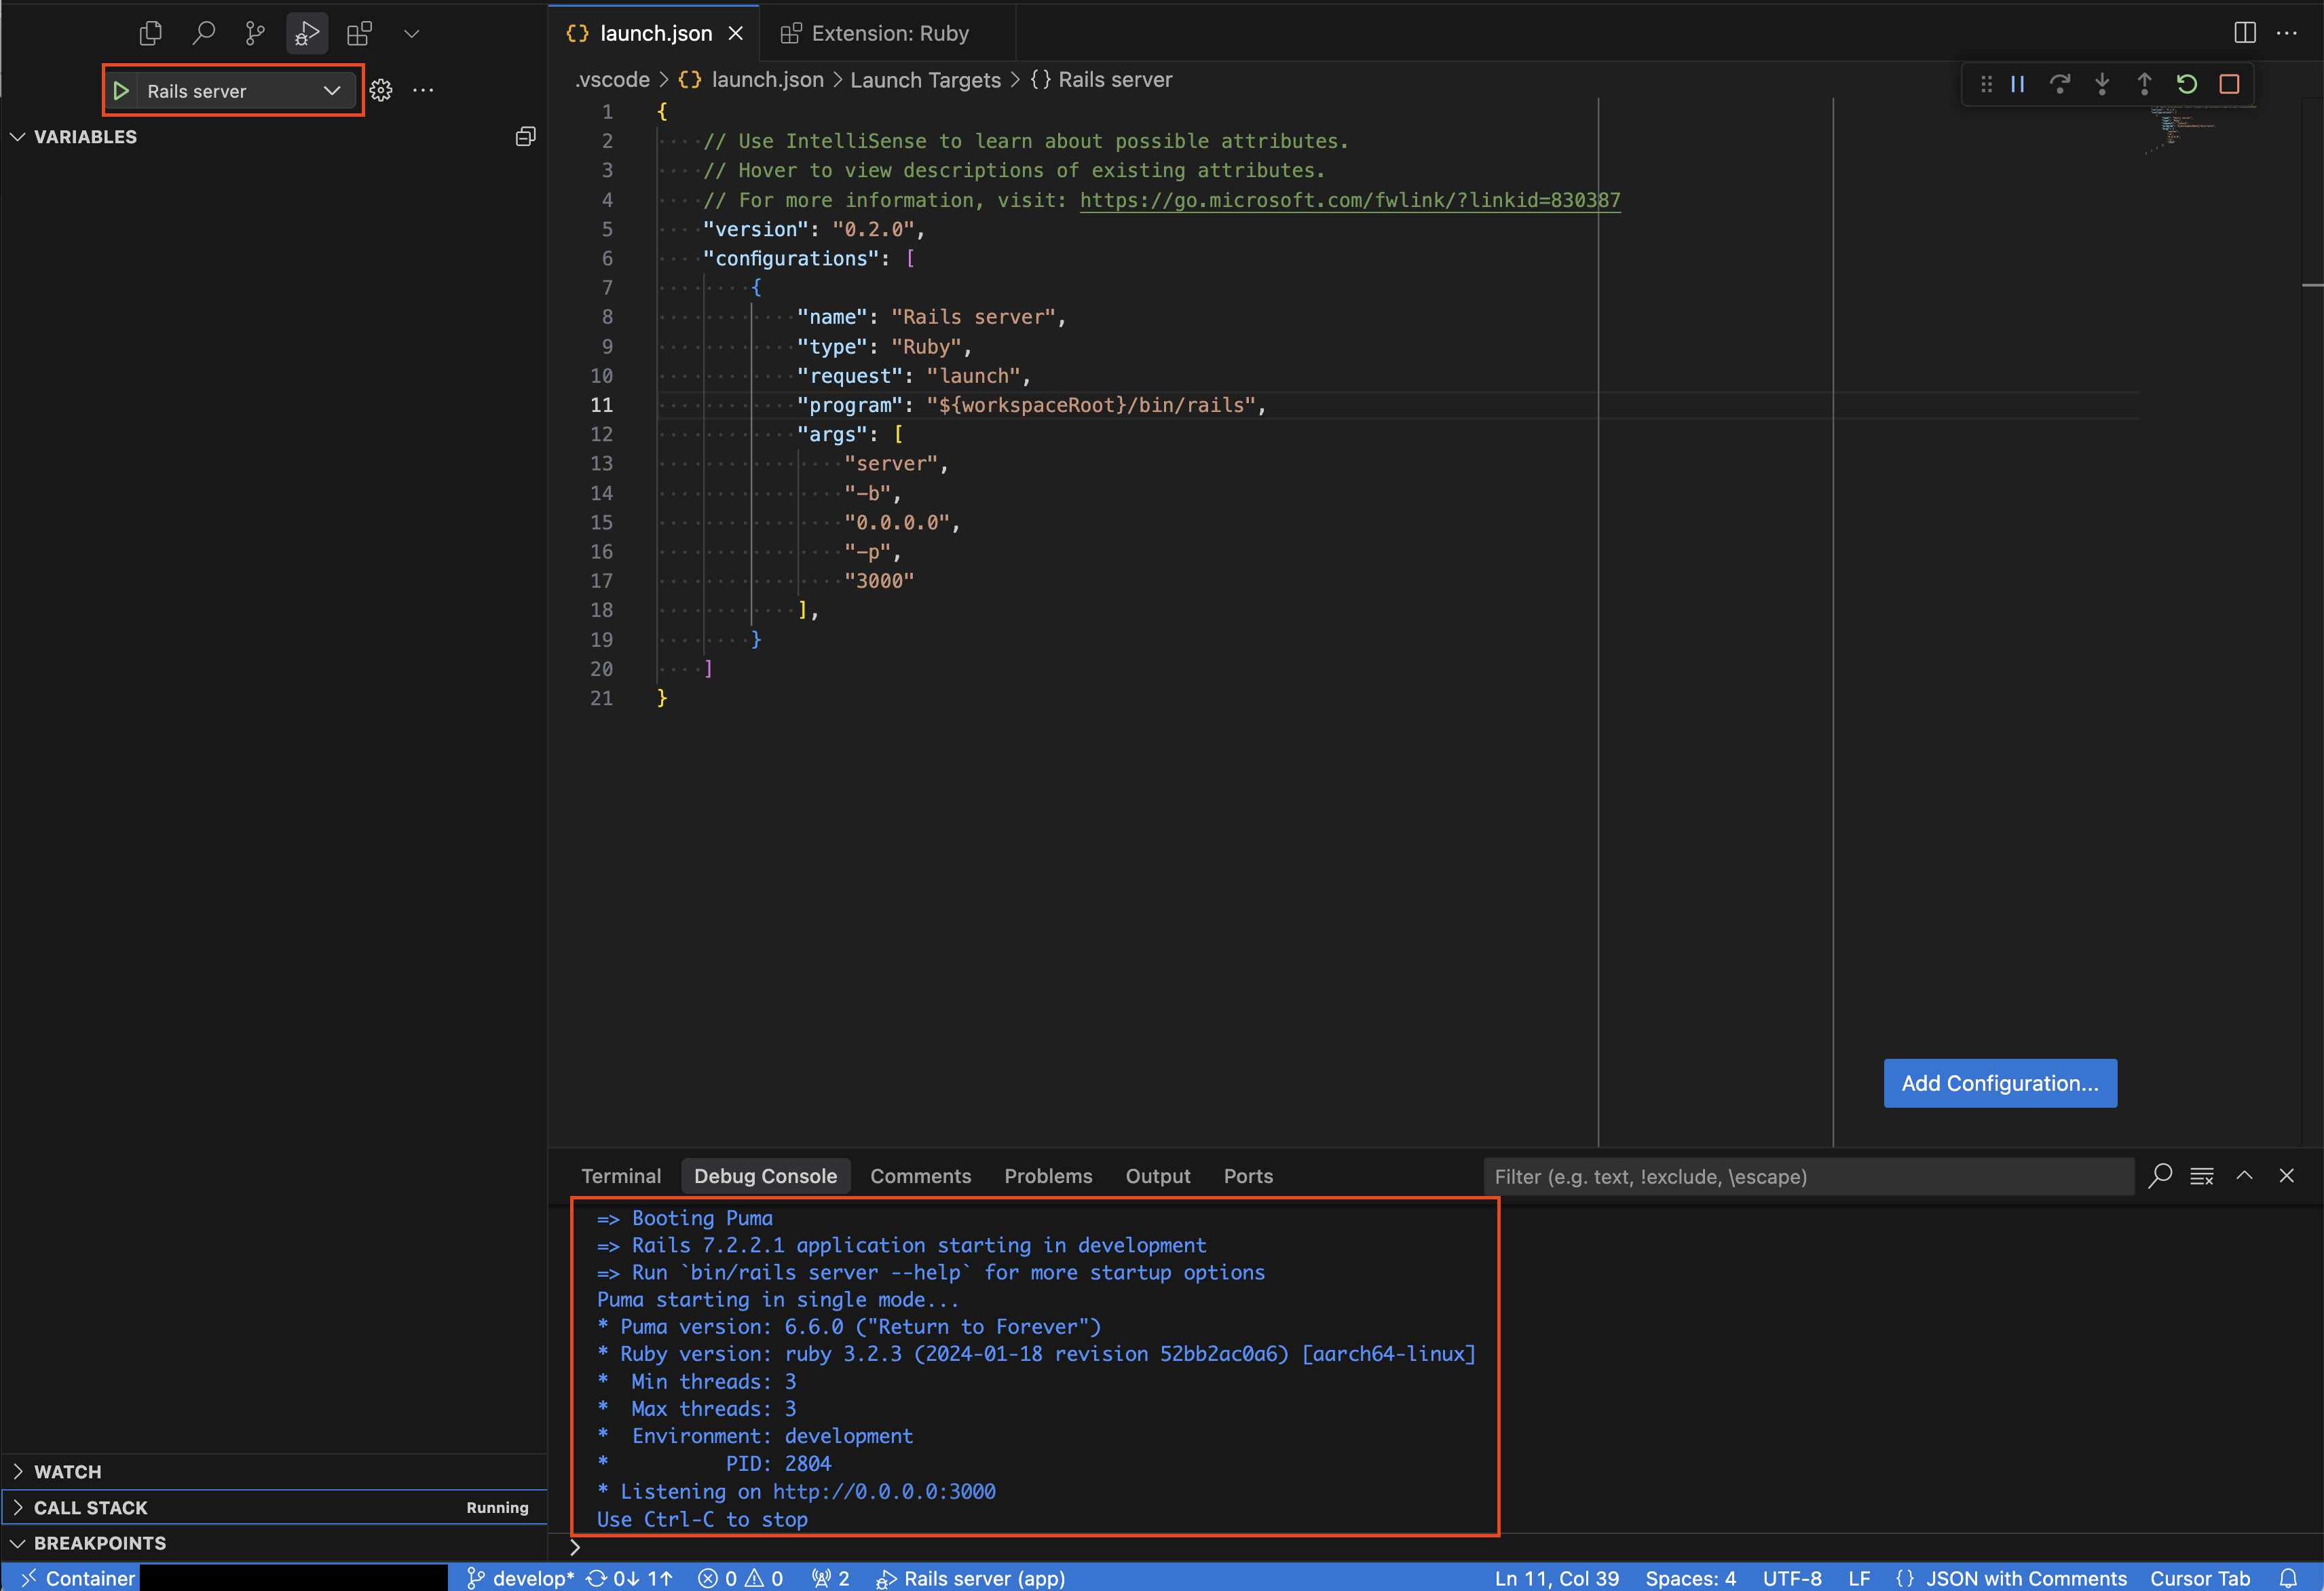Image resolution: width=2324 pixels, height=1591 pixels.
Task: Collapse the BREAKPOINTS section
Action: coord(99,1542)
